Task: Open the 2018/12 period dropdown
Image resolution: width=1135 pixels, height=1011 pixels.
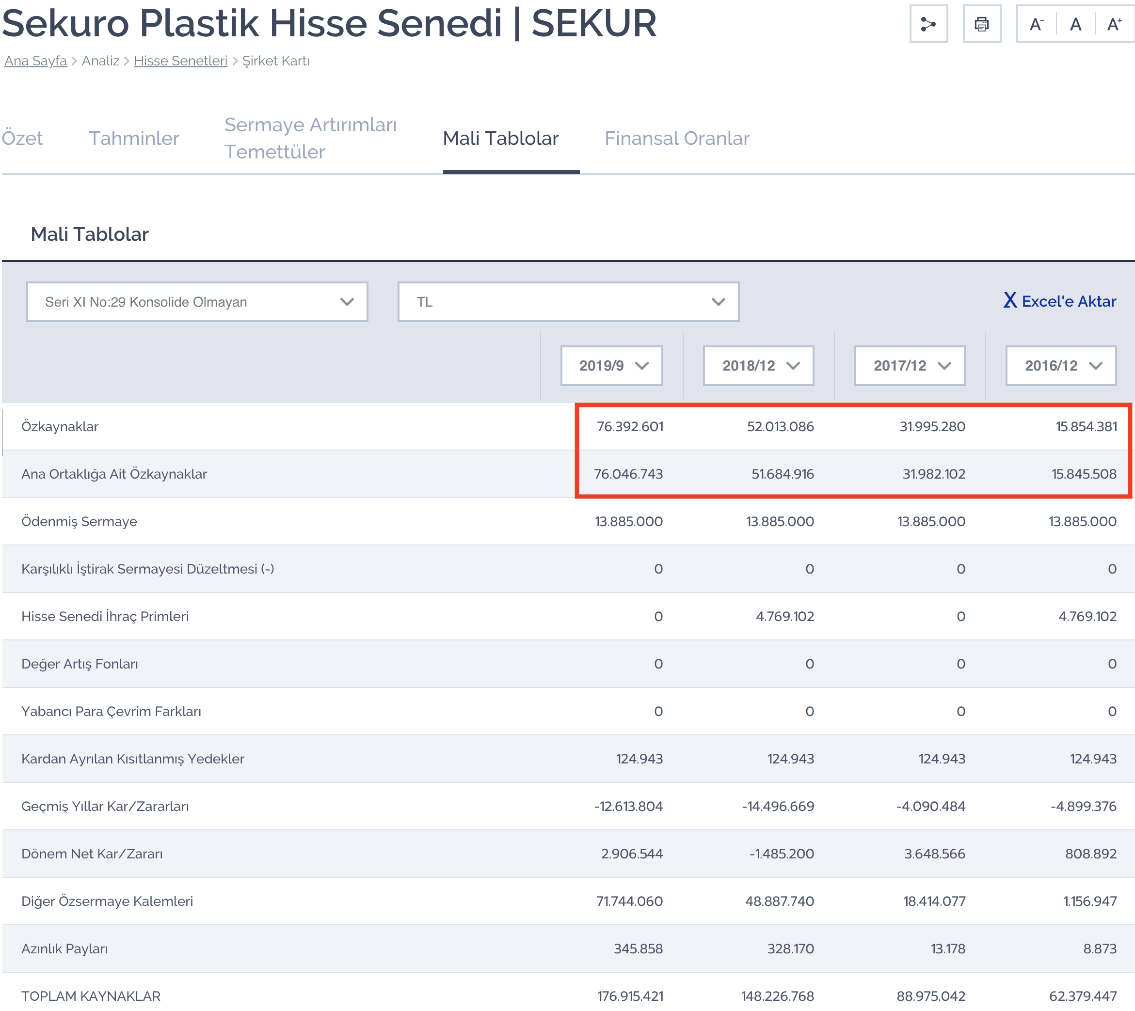Action: tap(758, 366)
